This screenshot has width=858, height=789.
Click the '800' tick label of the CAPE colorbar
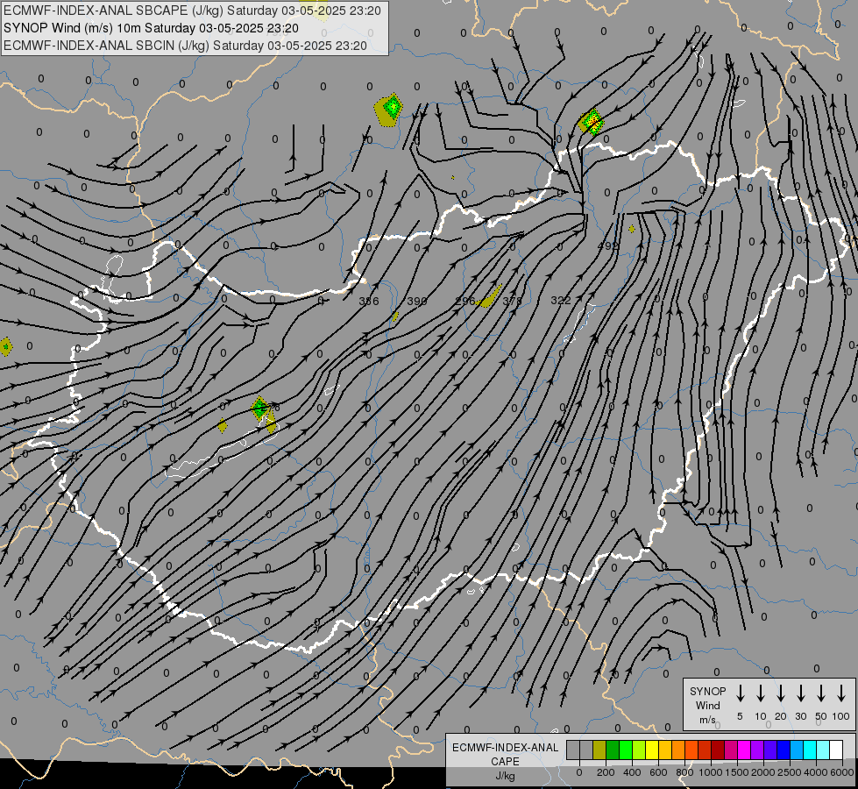pos(684,772)
